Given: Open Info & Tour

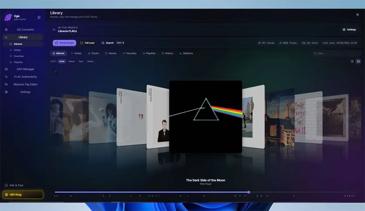Looking at the screenshot, I should click(x=14, y=185).
